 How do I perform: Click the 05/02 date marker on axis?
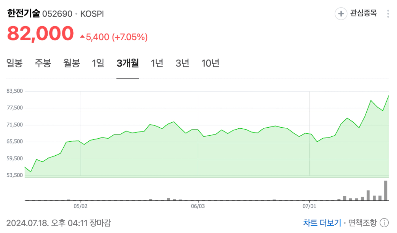tap(81, 206)
